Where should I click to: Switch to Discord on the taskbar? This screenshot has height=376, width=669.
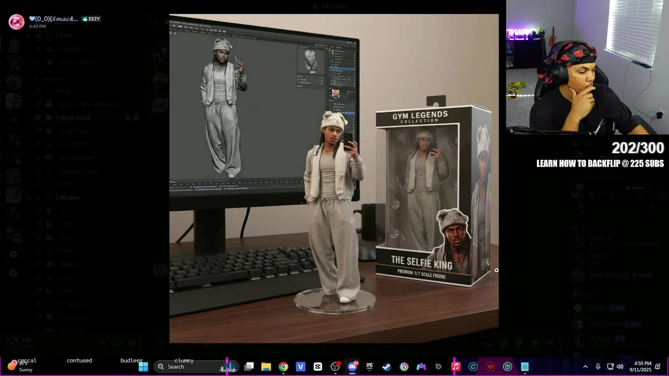click(x=352, y=367)
